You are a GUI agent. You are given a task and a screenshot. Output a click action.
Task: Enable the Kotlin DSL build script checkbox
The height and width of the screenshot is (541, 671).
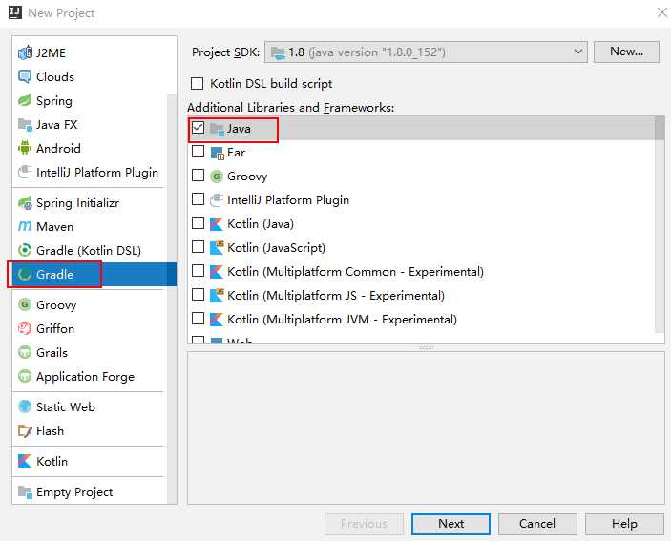pos(197,83)
